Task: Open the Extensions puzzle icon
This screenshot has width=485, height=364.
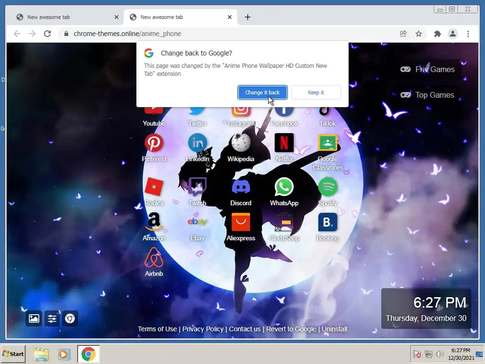Action: pos(437,34)
